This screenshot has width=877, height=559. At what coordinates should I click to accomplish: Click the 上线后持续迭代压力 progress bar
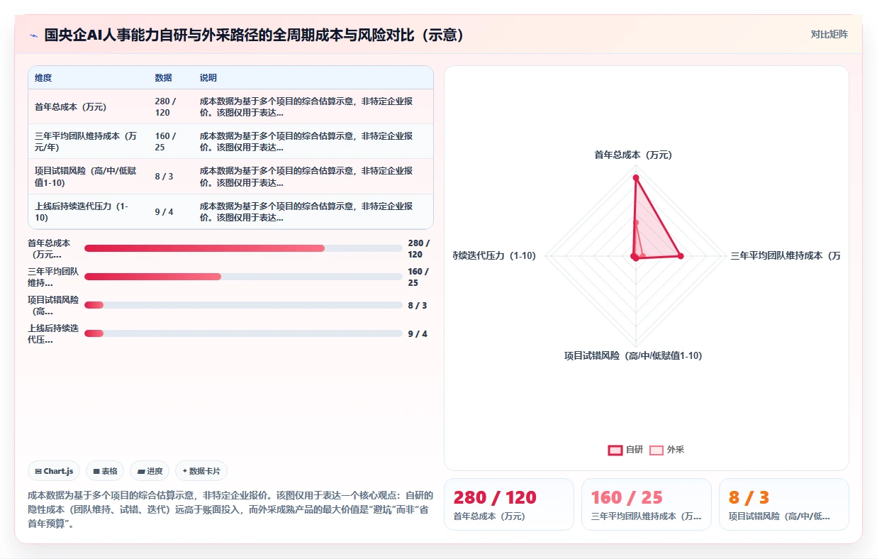(x=243, y=333)
